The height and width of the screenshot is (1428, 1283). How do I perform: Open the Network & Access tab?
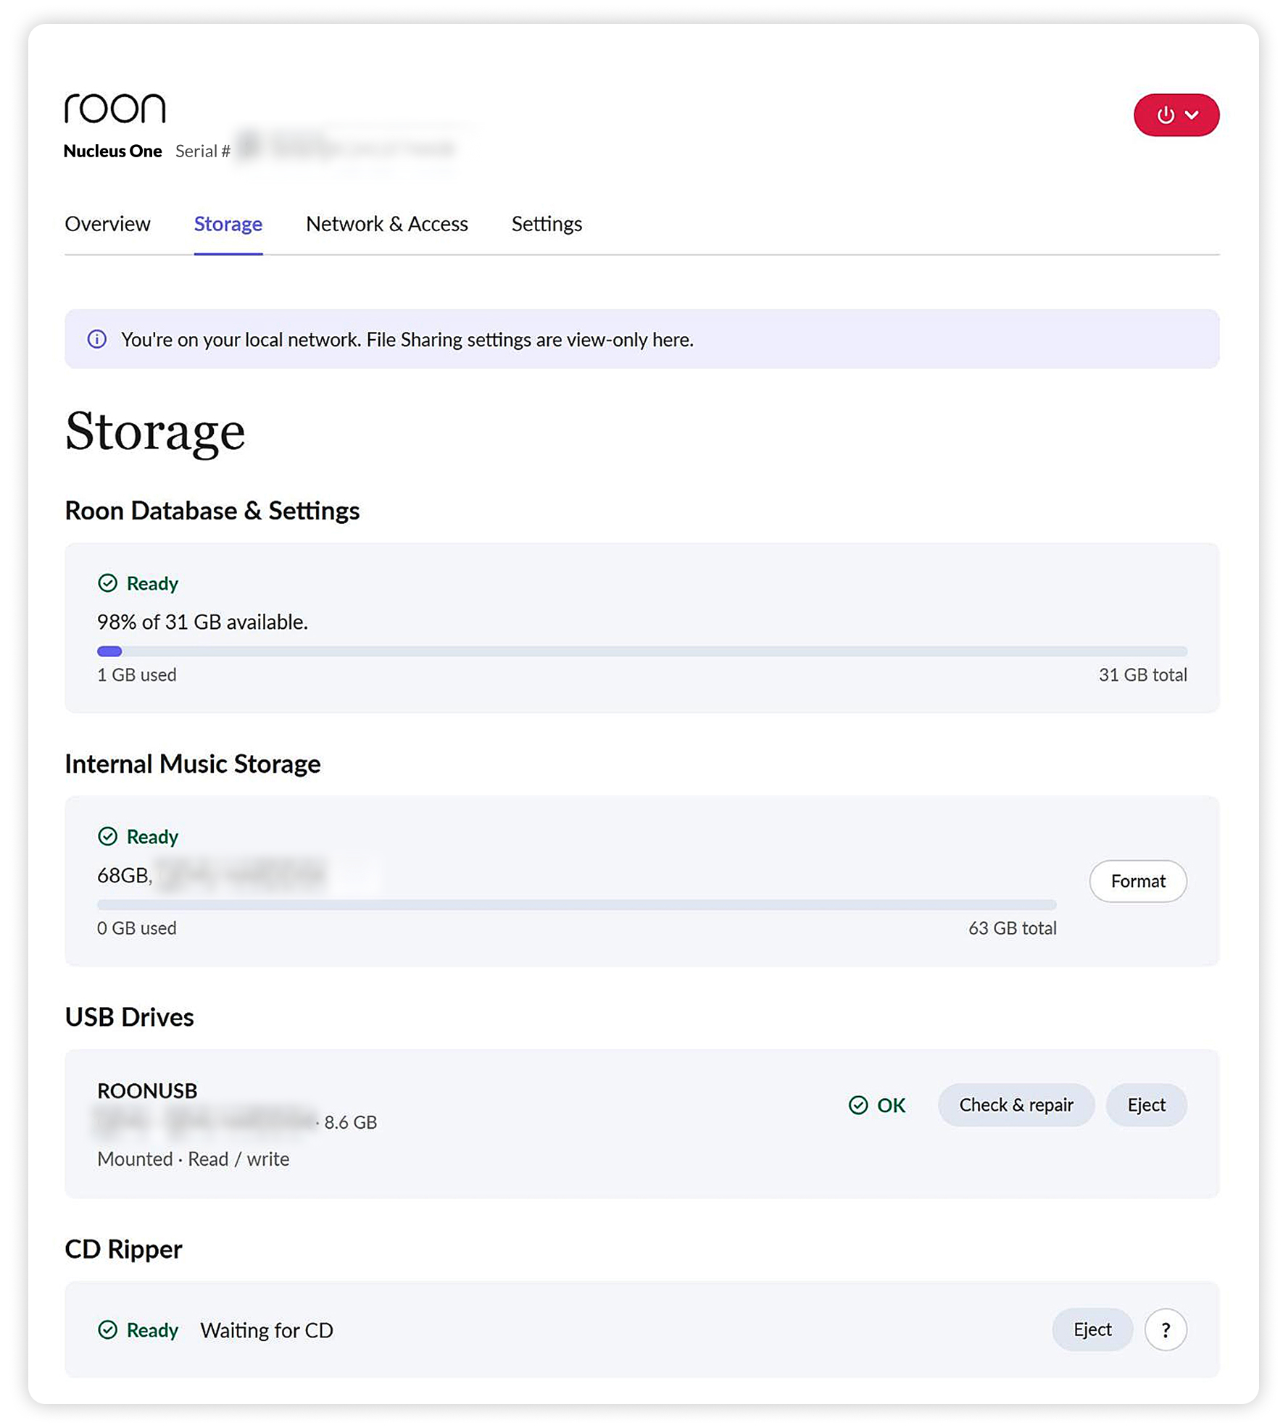[x=386, y=224]
